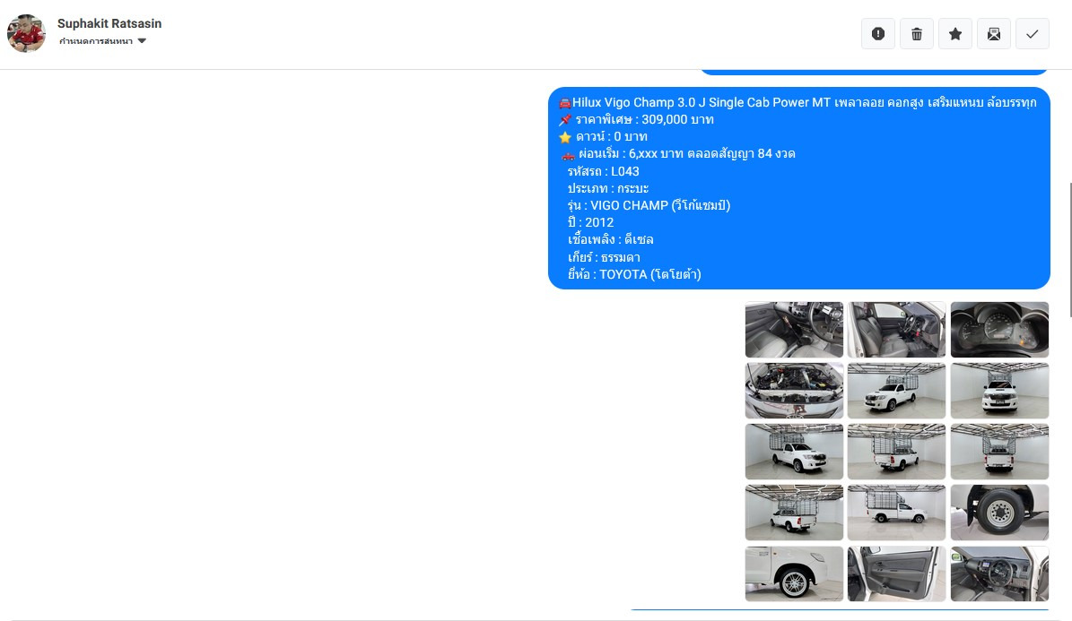Select the เชื้อเพลิง : ดีเซล line
The width and height of the screenshot is (1072, 621).
610,240
